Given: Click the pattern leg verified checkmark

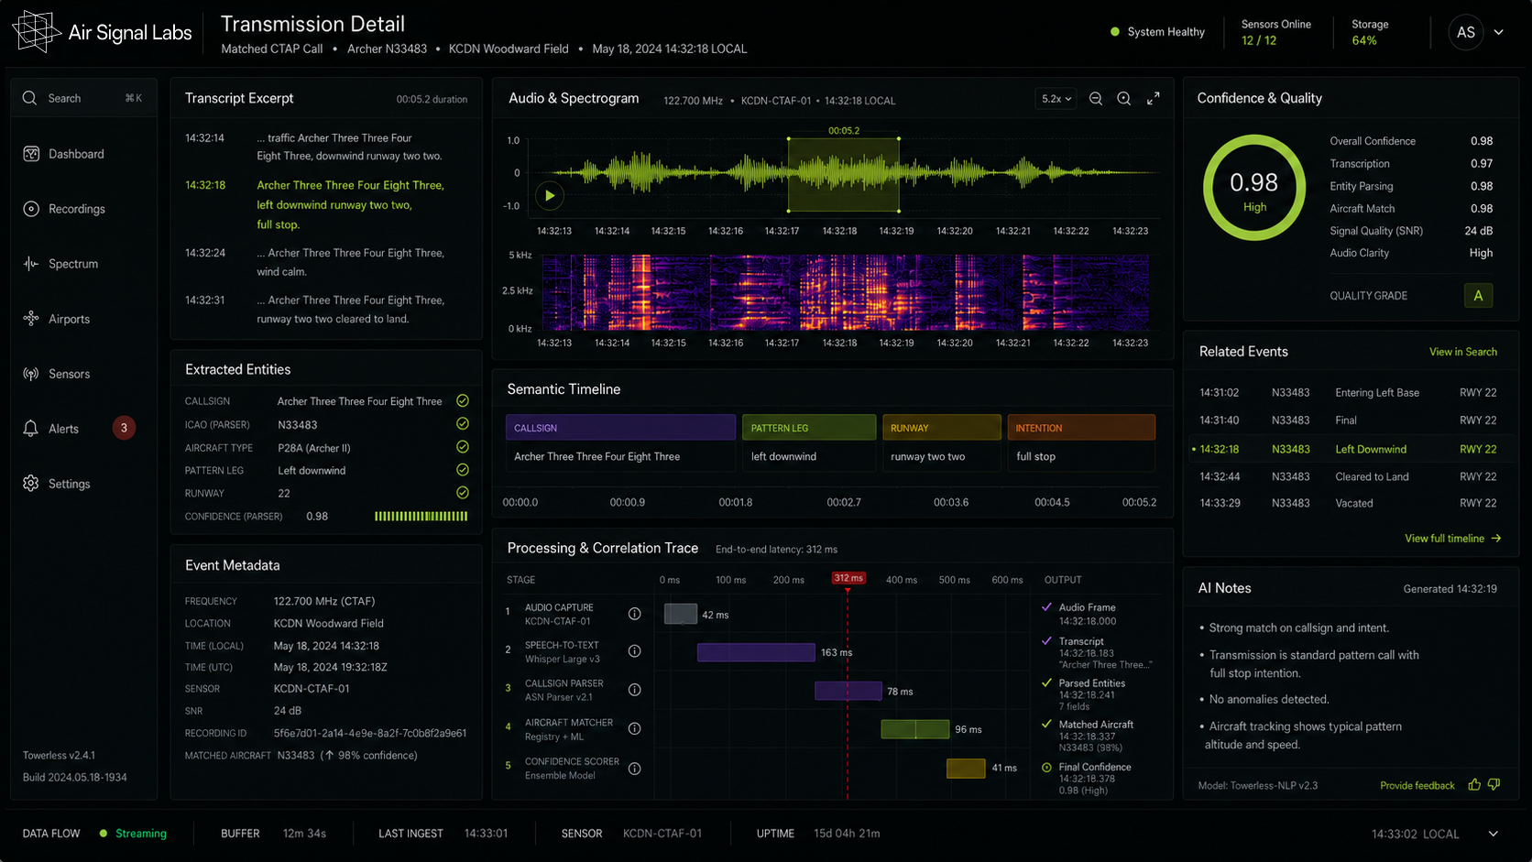Looking at the screenshot, I should click(463, 470).
